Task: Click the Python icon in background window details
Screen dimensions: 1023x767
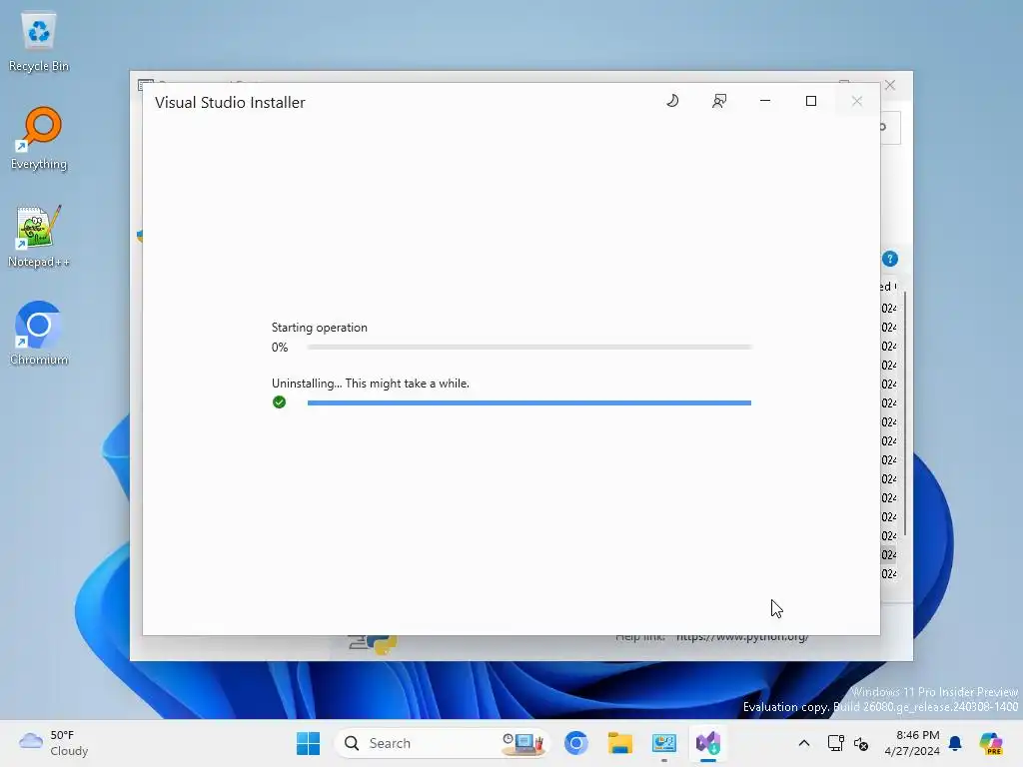Action: point(374,643)
